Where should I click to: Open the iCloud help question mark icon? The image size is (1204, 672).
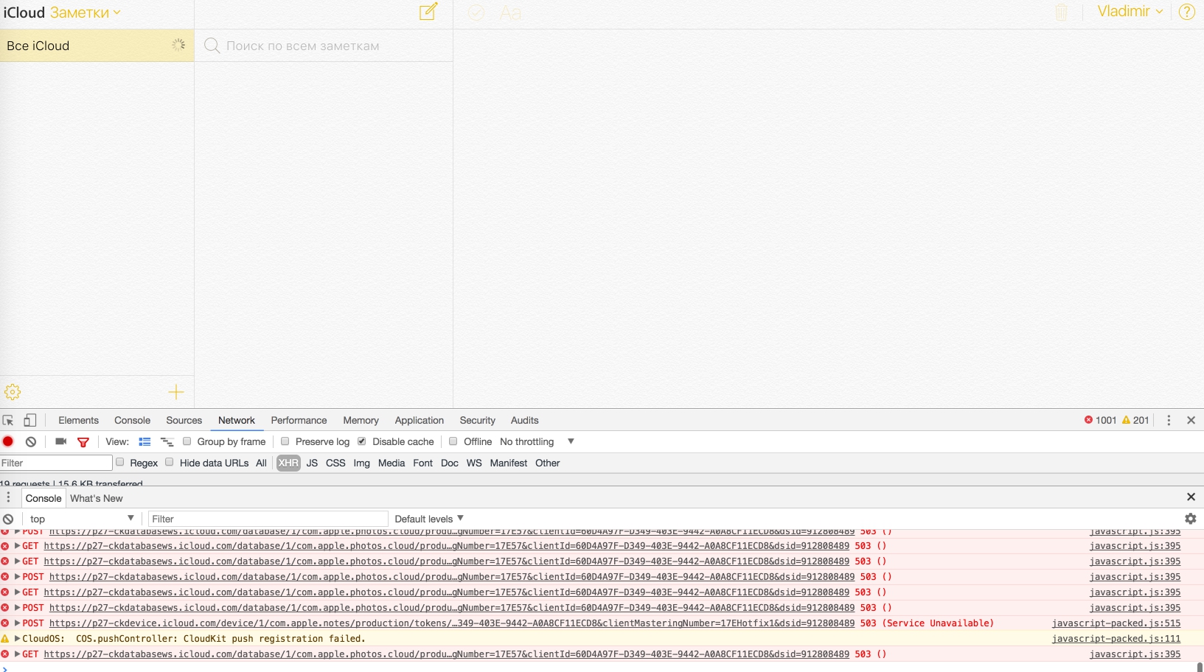(1187, 12)
